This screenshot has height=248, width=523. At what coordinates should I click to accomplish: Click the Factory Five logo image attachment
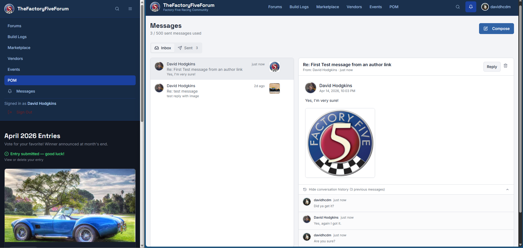point(340,143)
